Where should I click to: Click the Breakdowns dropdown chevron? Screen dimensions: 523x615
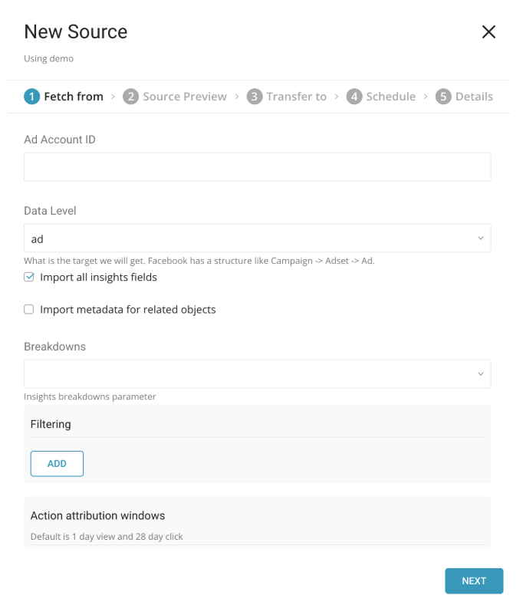[x=481, y=374]
